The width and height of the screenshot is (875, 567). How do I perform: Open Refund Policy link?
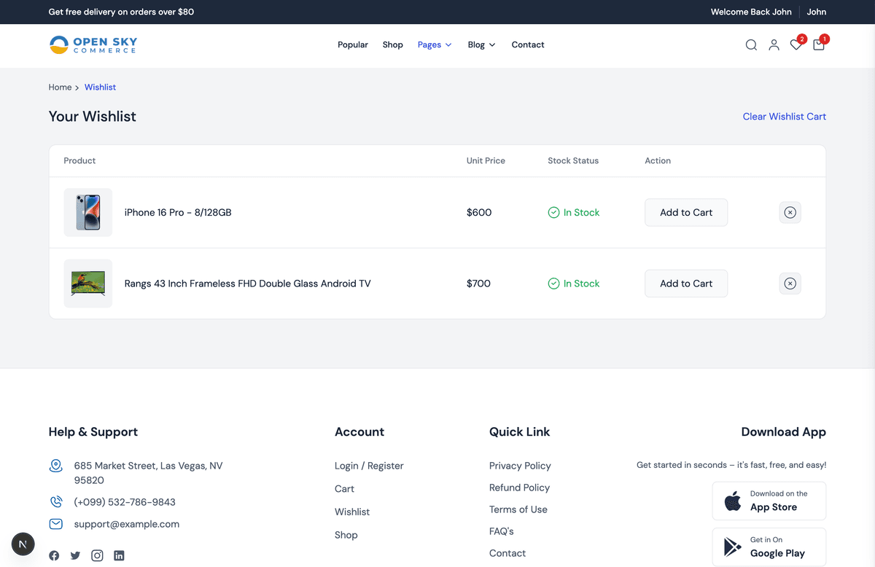[519, 488]
